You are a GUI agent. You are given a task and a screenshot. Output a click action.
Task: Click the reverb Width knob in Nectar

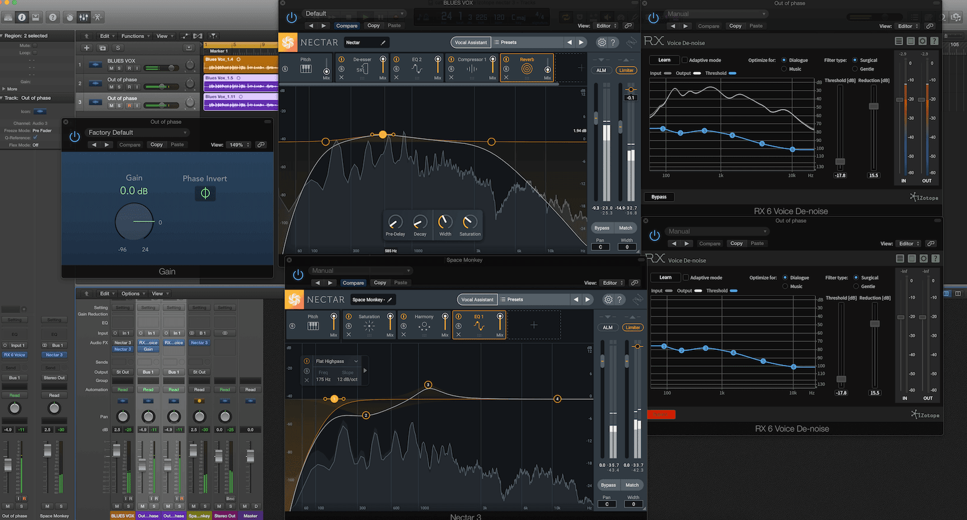pyautogui.click(x=445, y=222)
